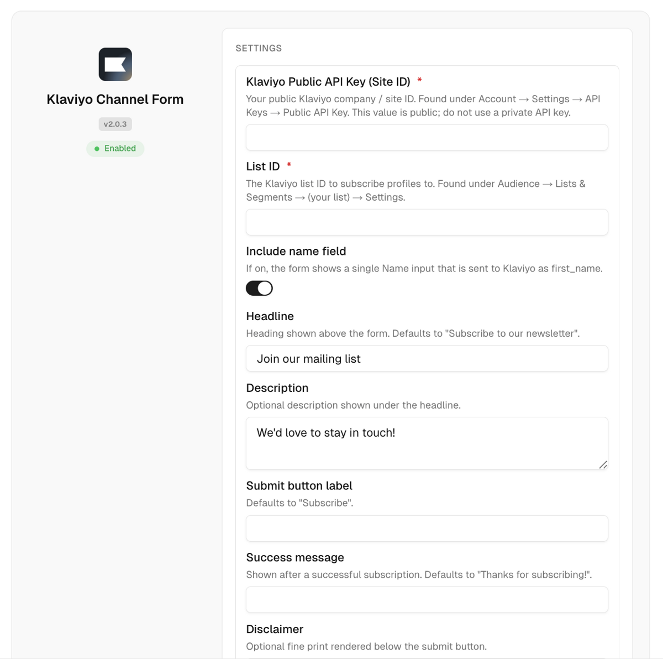663x659 pixels.
Task: Click the help text starting "Shown after a successful subscription"
Action: [419, 575]
